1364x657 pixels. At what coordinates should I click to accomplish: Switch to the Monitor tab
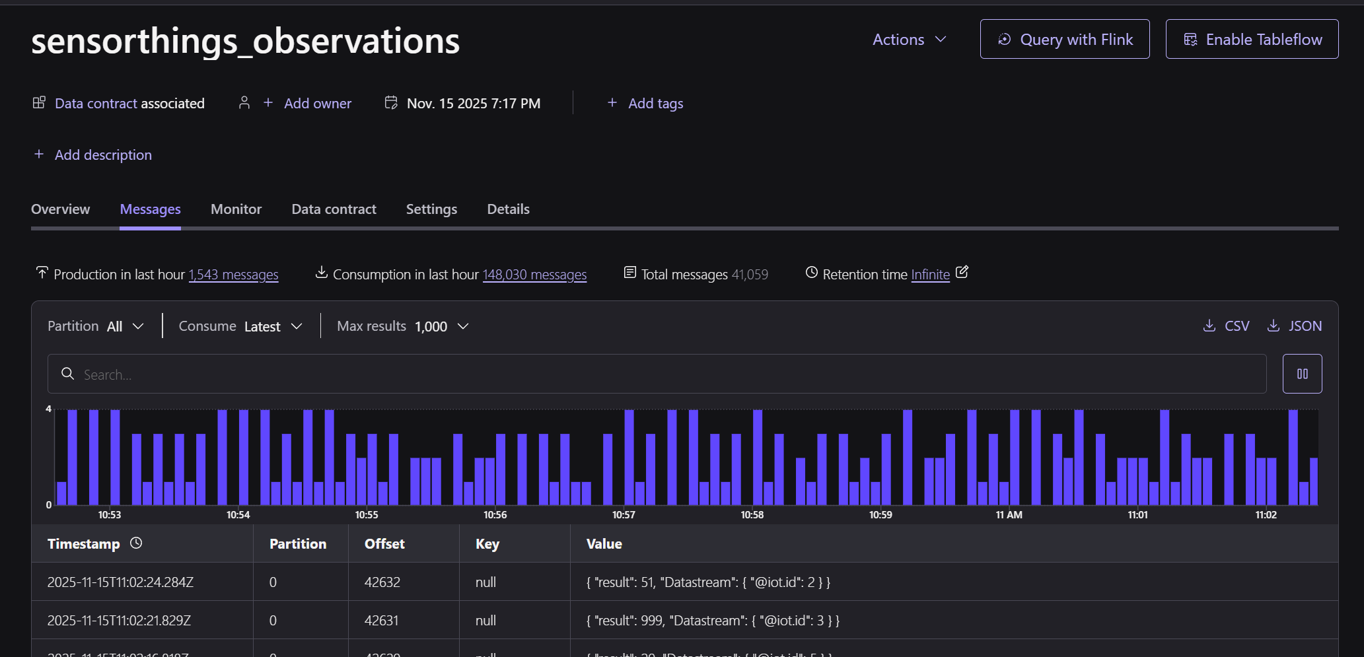click(x=236, y=209)
